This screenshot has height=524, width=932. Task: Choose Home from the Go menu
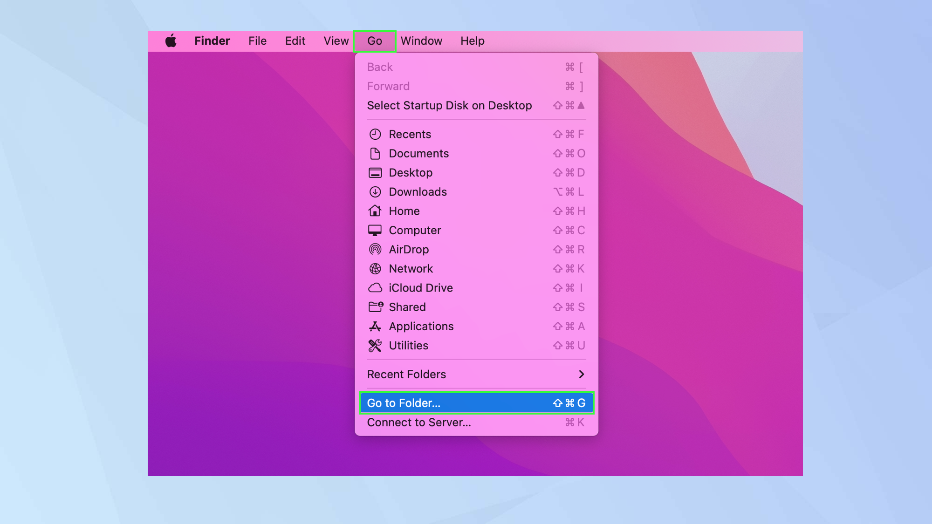tap(476, 211)
